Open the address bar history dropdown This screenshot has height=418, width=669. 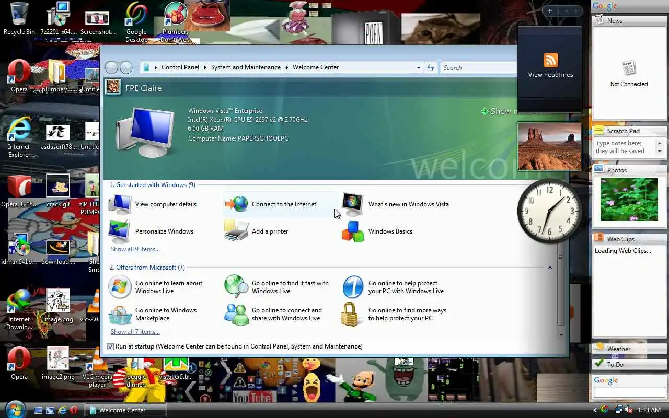(x=419, y=67)
